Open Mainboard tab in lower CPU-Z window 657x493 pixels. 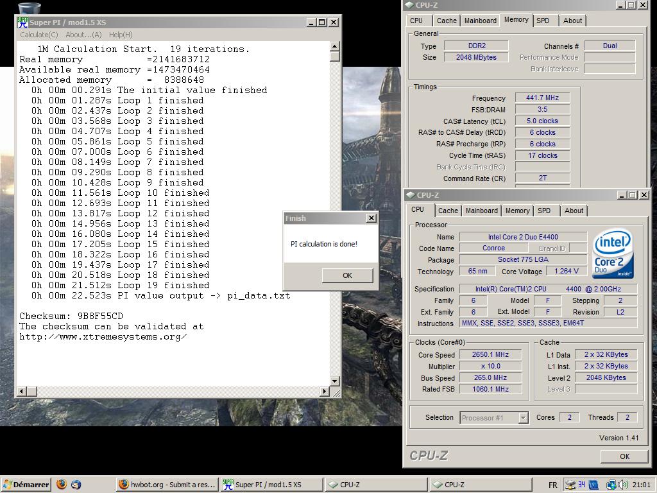tap(481, 211)
